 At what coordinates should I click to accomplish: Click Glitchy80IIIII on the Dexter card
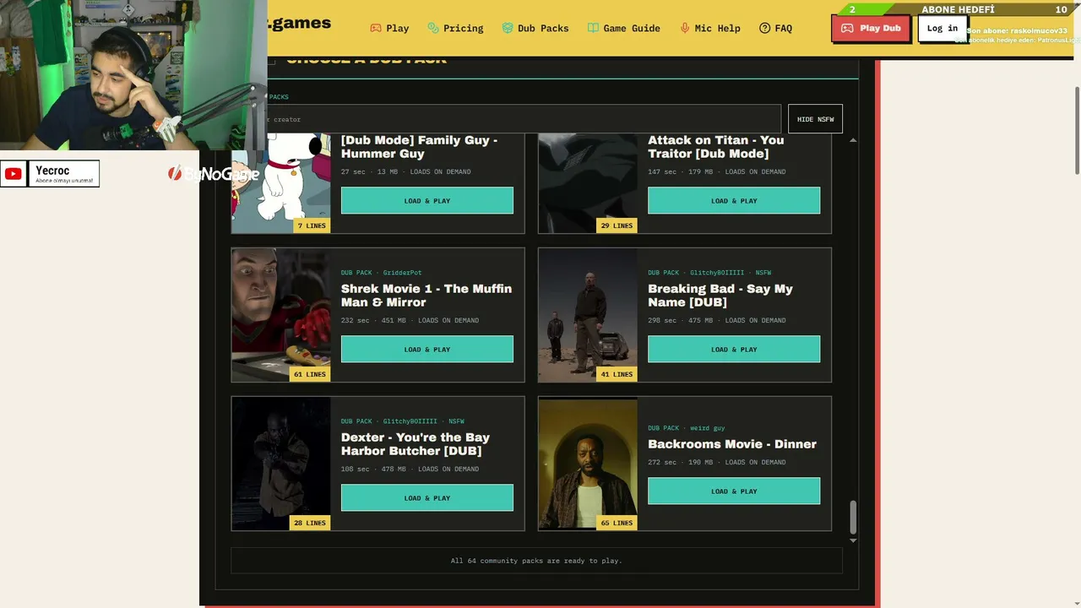click(410, 421)
